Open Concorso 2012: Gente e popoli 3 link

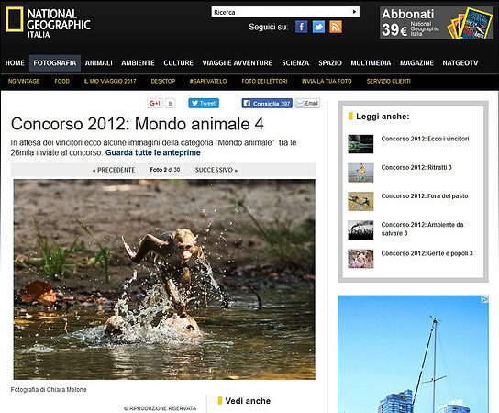(427, 253)
